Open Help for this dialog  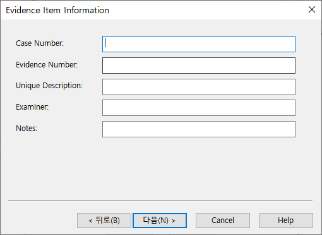[286, 221]
